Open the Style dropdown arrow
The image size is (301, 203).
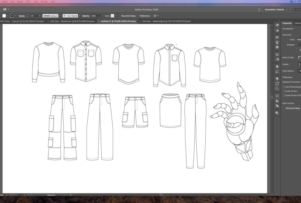tap(116, 16)
